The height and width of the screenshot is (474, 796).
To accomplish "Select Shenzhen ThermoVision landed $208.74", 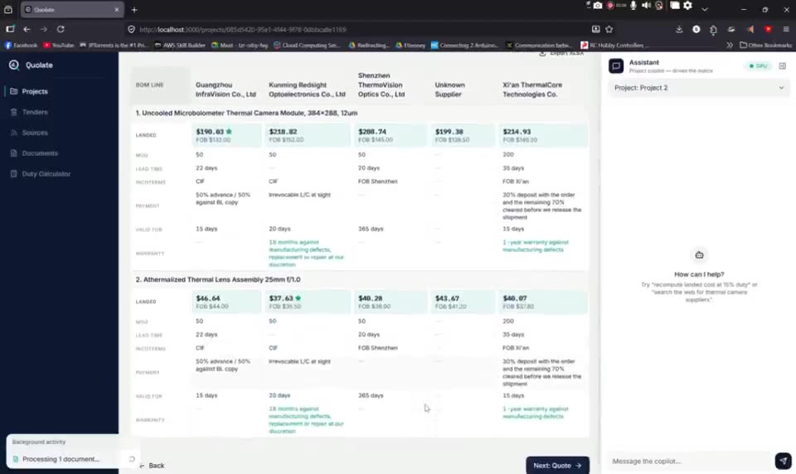I will click(390, 135).
